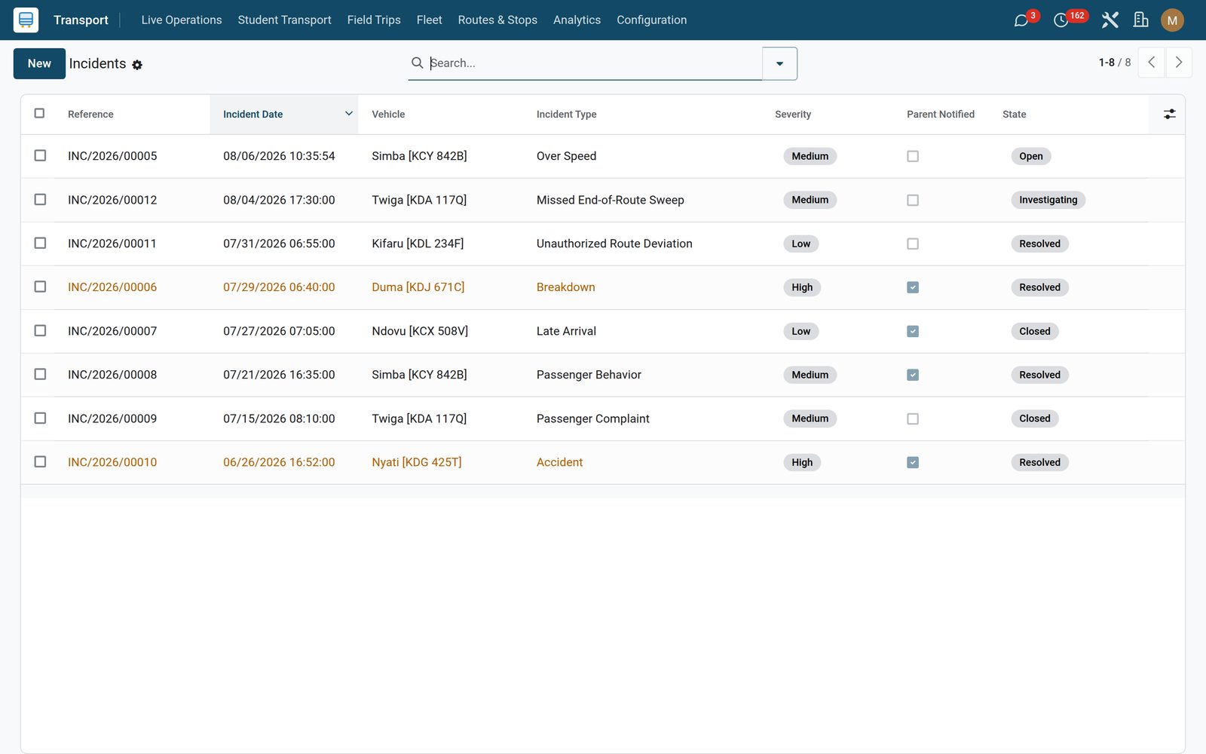This screenshot has height=754, width=1206.
Task: Open the Fleet menu
Action: pos(429,20)
